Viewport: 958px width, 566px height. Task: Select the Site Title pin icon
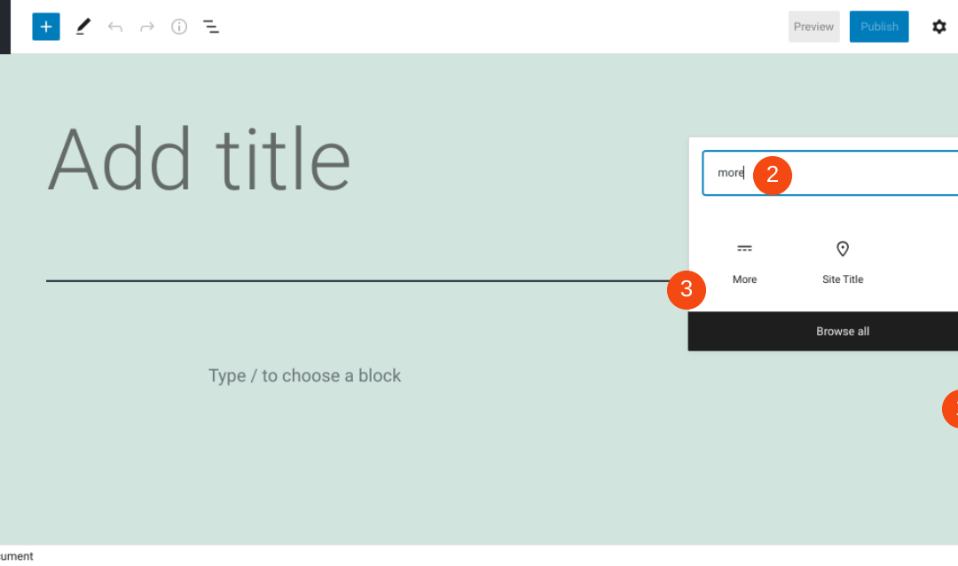point(843,249)
